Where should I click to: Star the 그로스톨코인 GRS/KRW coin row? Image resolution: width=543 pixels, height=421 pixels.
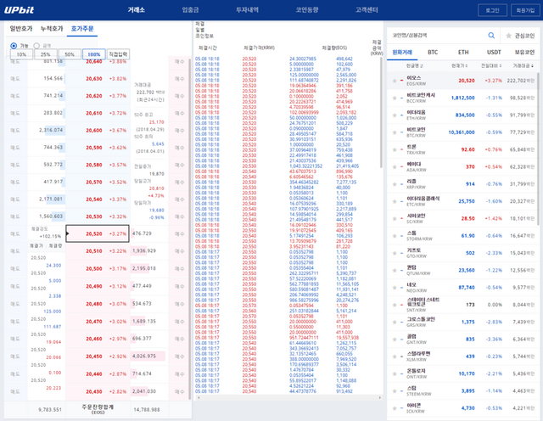tap(395, 322)
